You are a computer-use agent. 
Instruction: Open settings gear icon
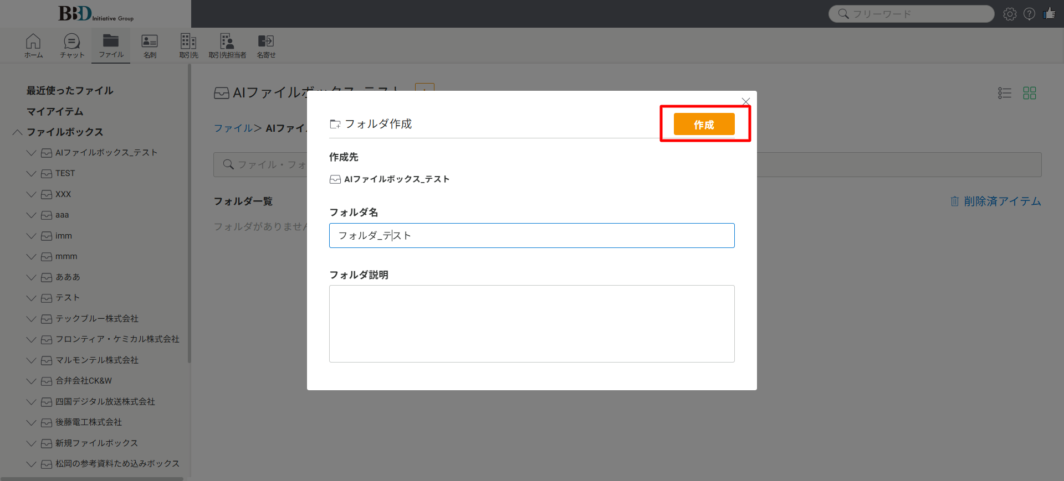(x=1010, y=14)
